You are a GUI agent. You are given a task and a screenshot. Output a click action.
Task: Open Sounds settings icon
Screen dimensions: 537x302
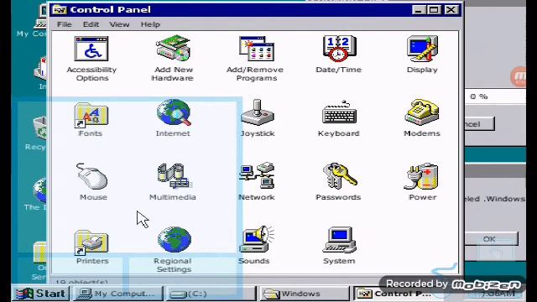257,239
